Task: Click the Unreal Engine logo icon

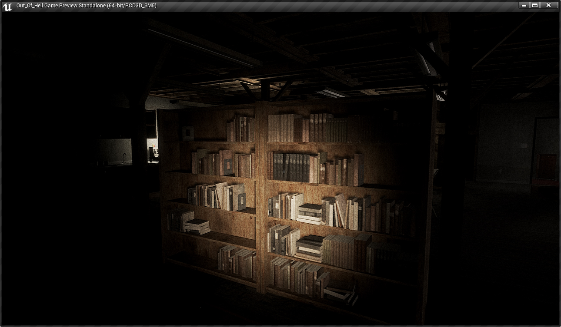Action: click(7, 6)
